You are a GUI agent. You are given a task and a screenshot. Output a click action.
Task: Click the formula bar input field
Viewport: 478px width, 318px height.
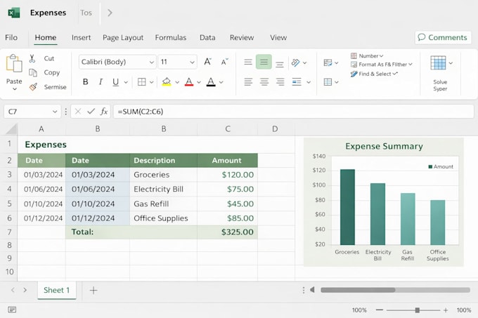294,112
